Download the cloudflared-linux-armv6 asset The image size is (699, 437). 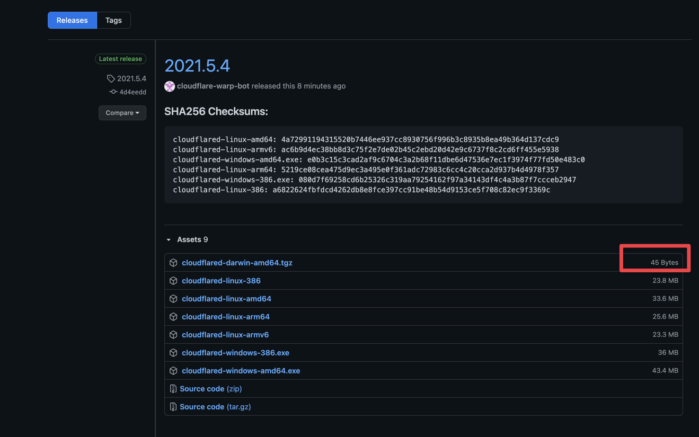225,334
